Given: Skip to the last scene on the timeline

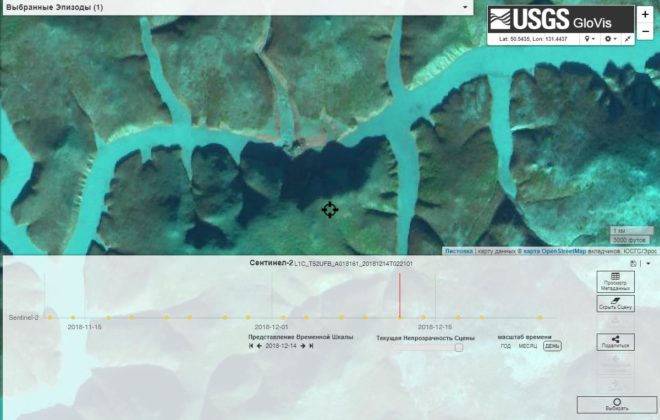Looking at the screenshot, I should pos(311,346).
